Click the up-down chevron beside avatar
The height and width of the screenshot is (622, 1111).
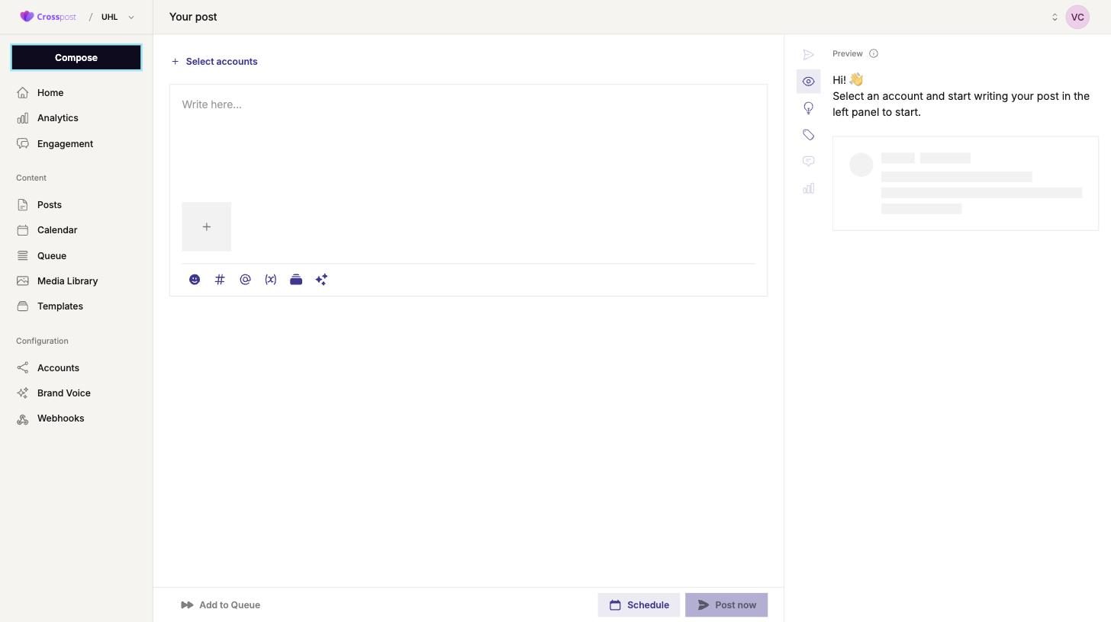pos(1055,17)
